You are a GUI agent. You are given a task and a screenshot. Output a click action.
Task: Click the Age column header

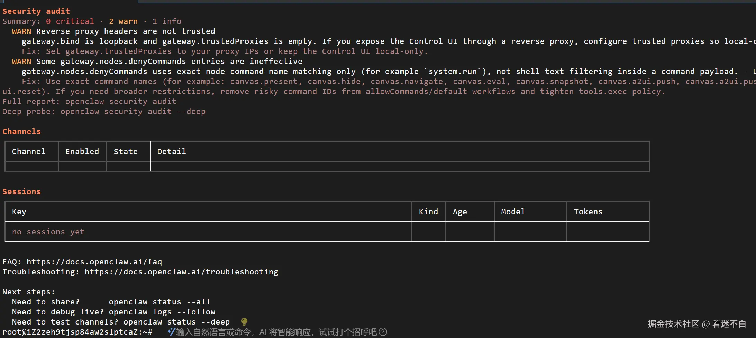coord(460,212)
